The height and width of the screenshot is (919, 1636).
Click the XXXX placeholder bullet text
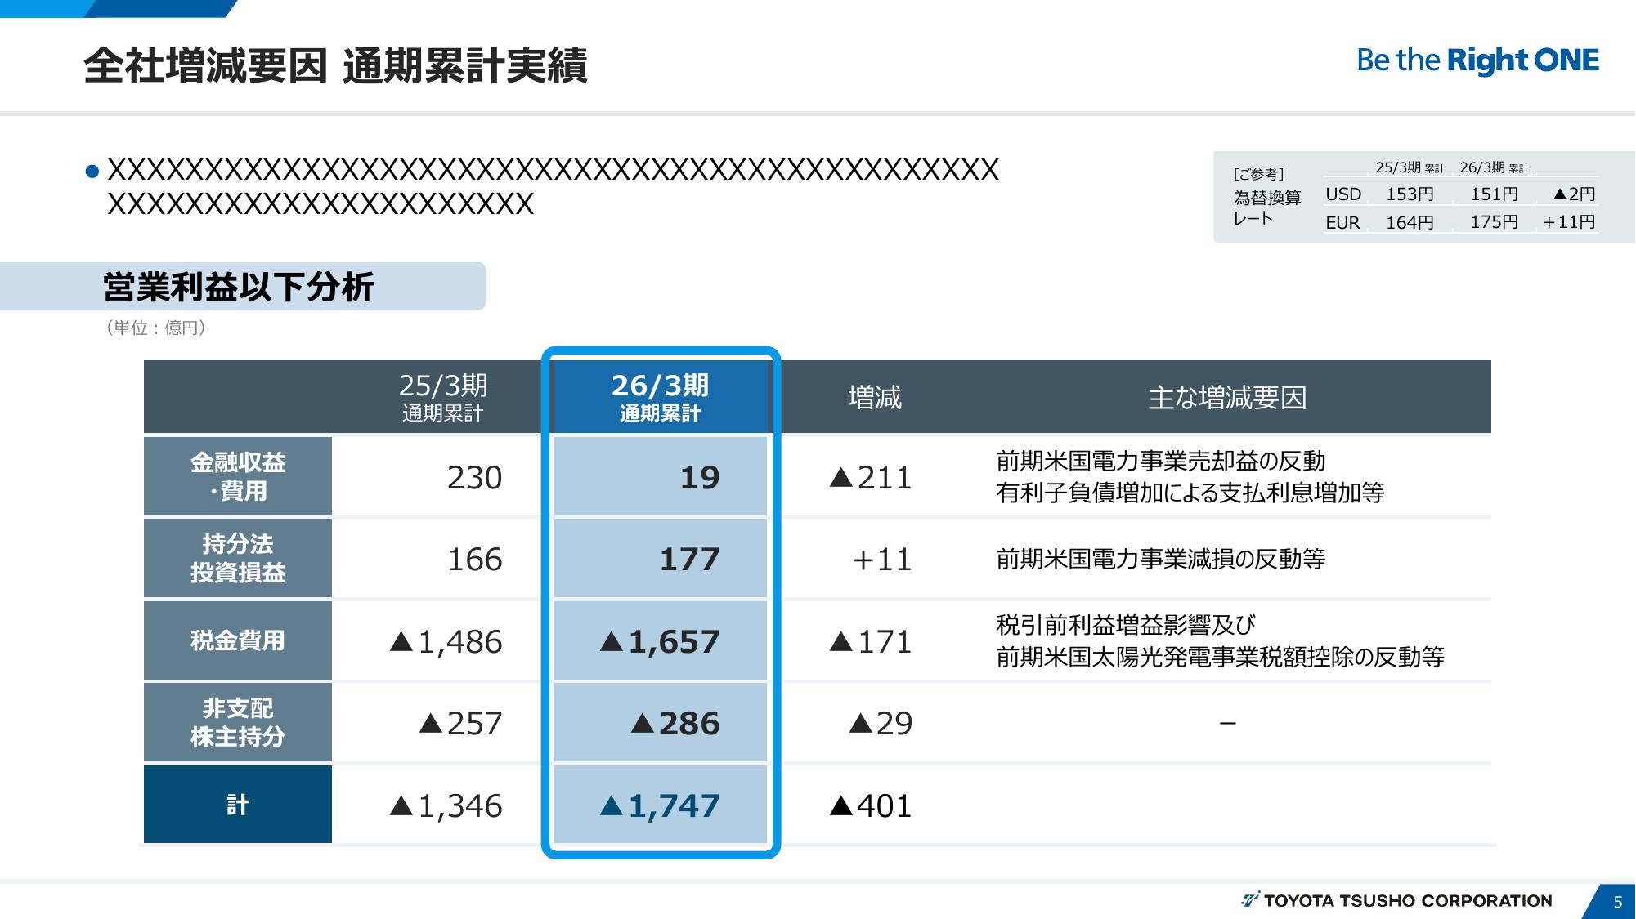click(x=554, y=186)
